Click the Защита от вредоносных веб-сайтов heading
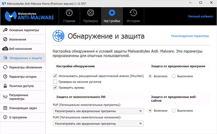 tap(174, 99)
